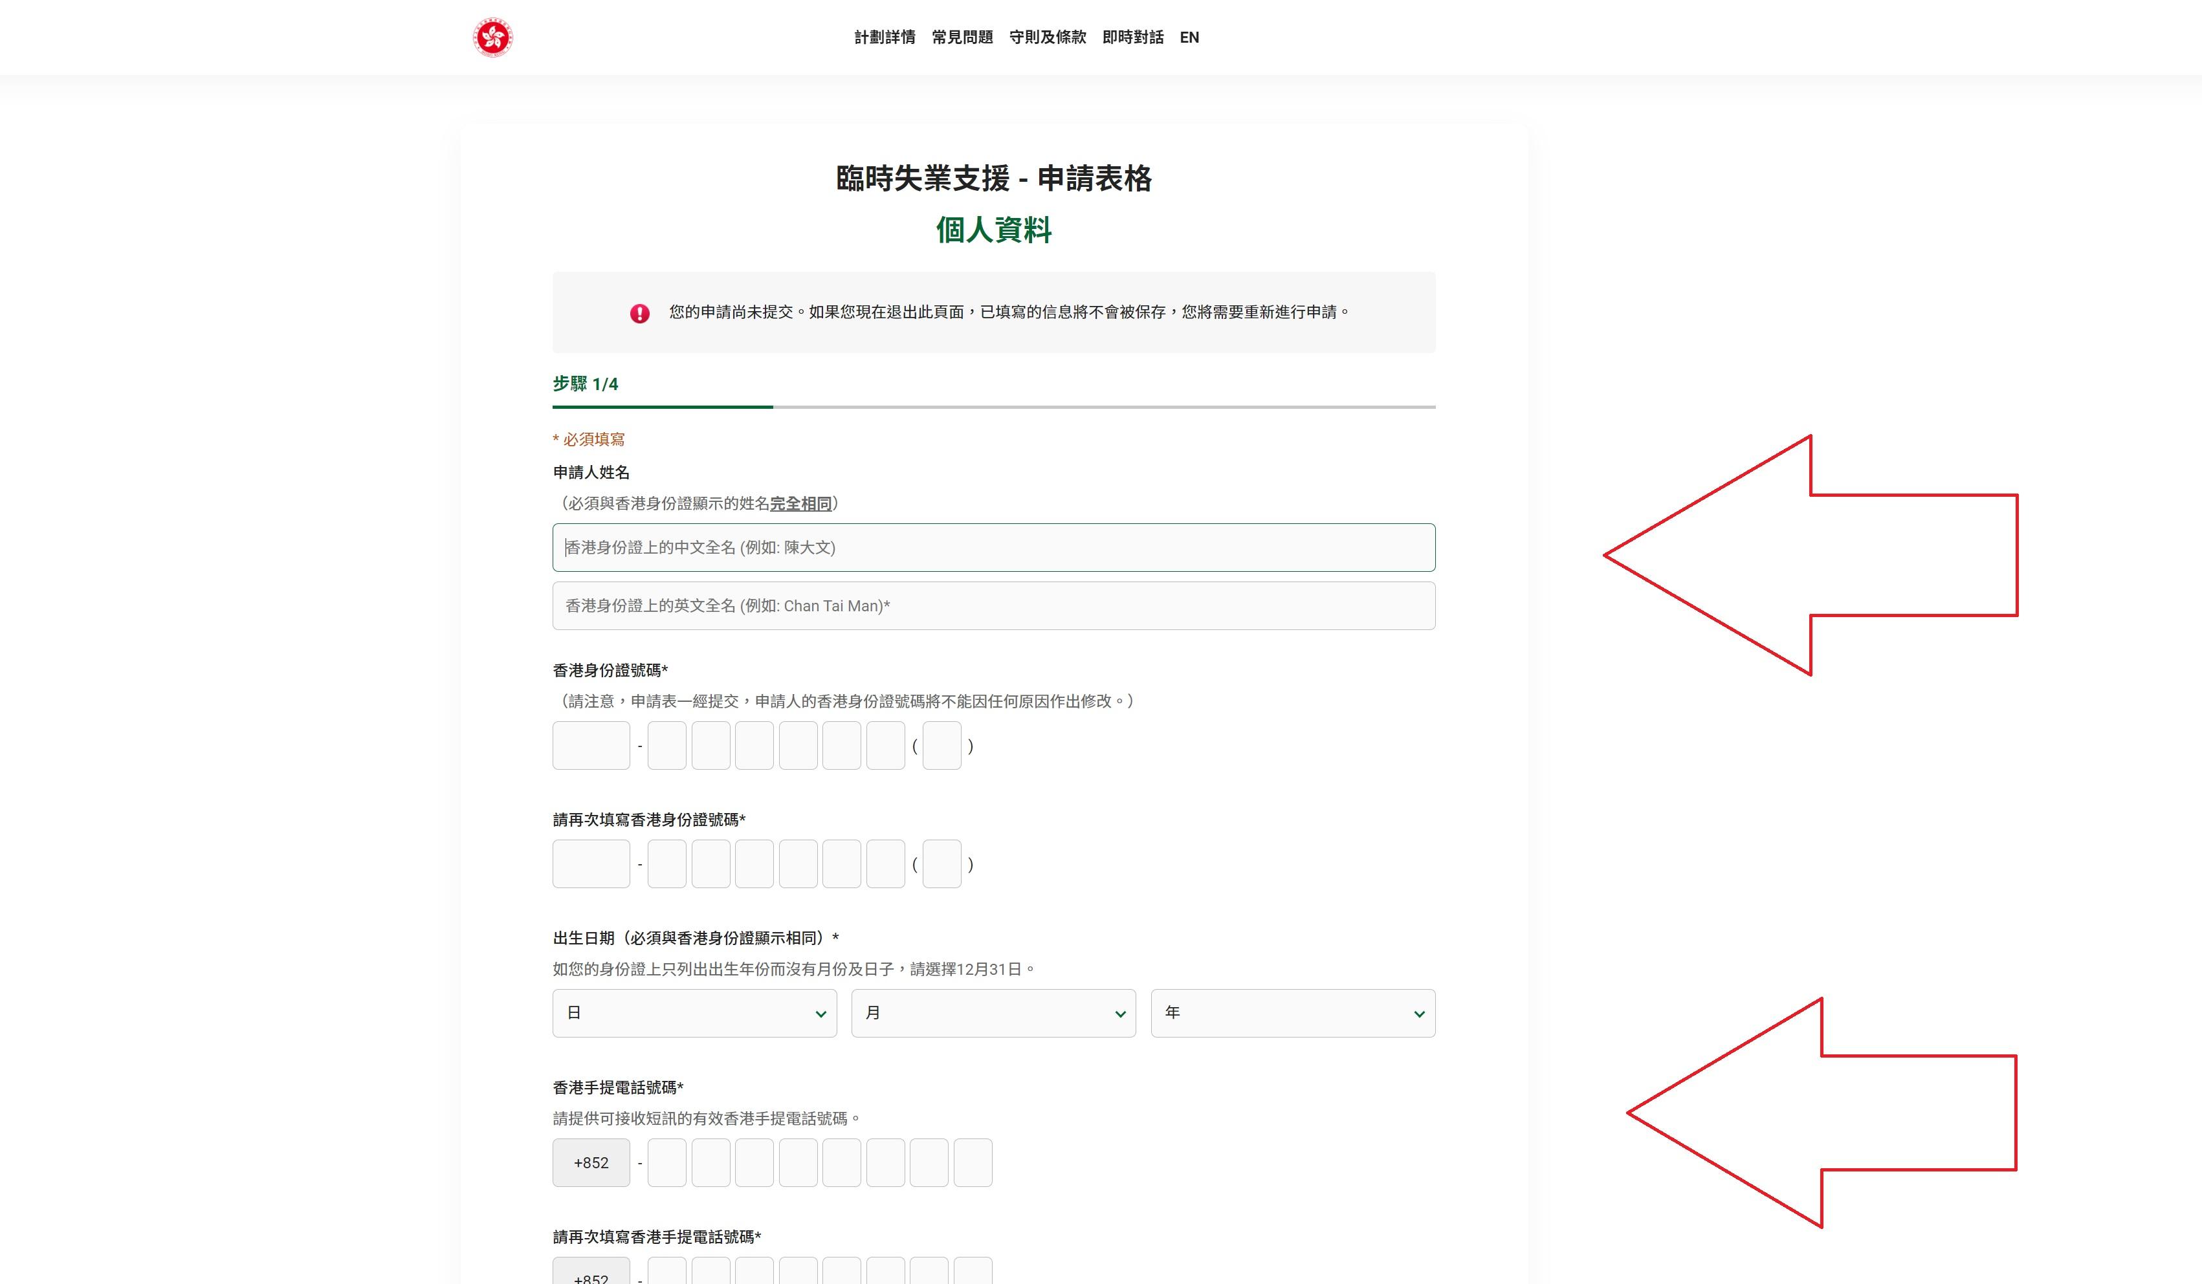Open the 月 month dropdown
Image resolution: width=2202 pixels, height=1284 pixels.
(x=993, y=1013)
